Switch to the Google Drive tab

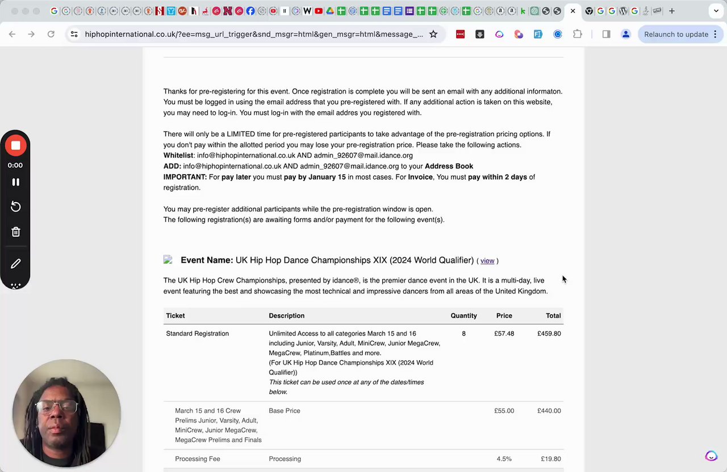click(x=330, y=11)
